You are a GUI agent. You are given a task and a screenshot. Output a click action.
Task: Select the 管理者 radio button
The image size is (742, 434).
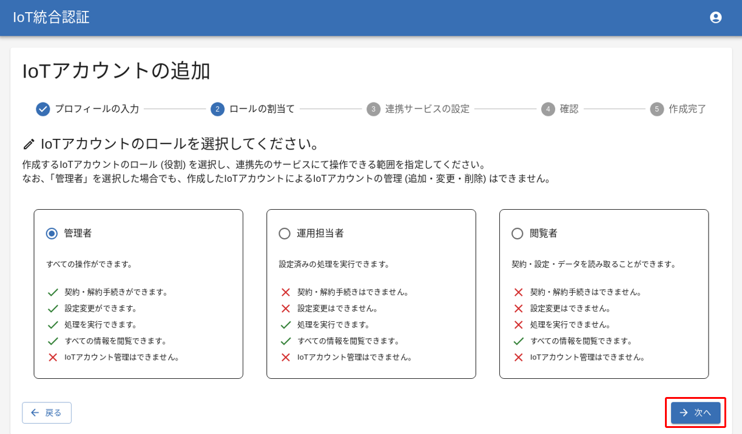tap(52, 233)
